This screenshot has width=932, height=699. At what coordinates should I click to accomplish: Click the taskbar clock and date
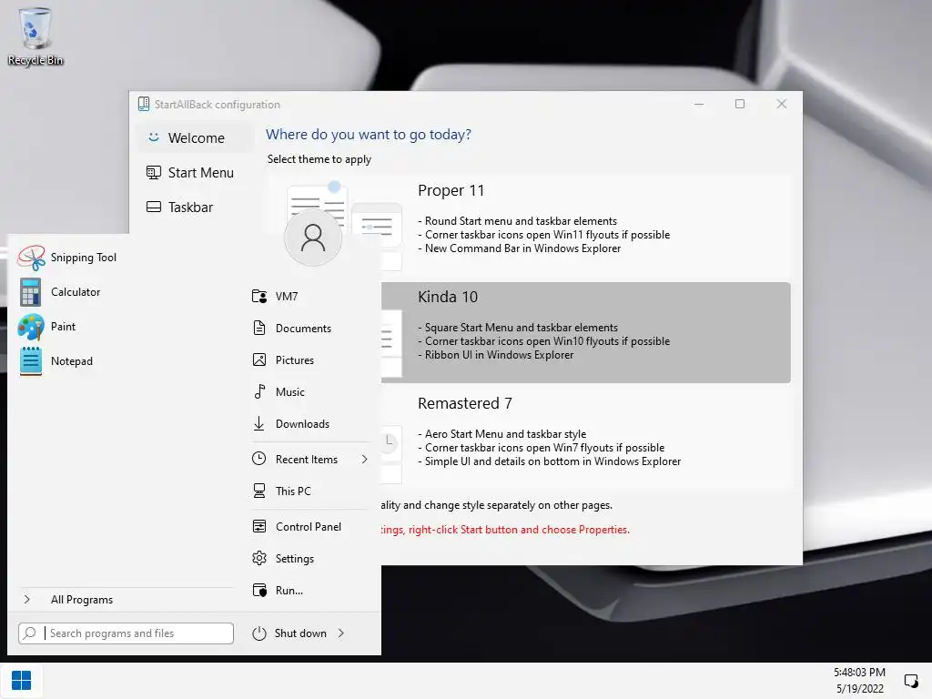[x=859, y=681]
